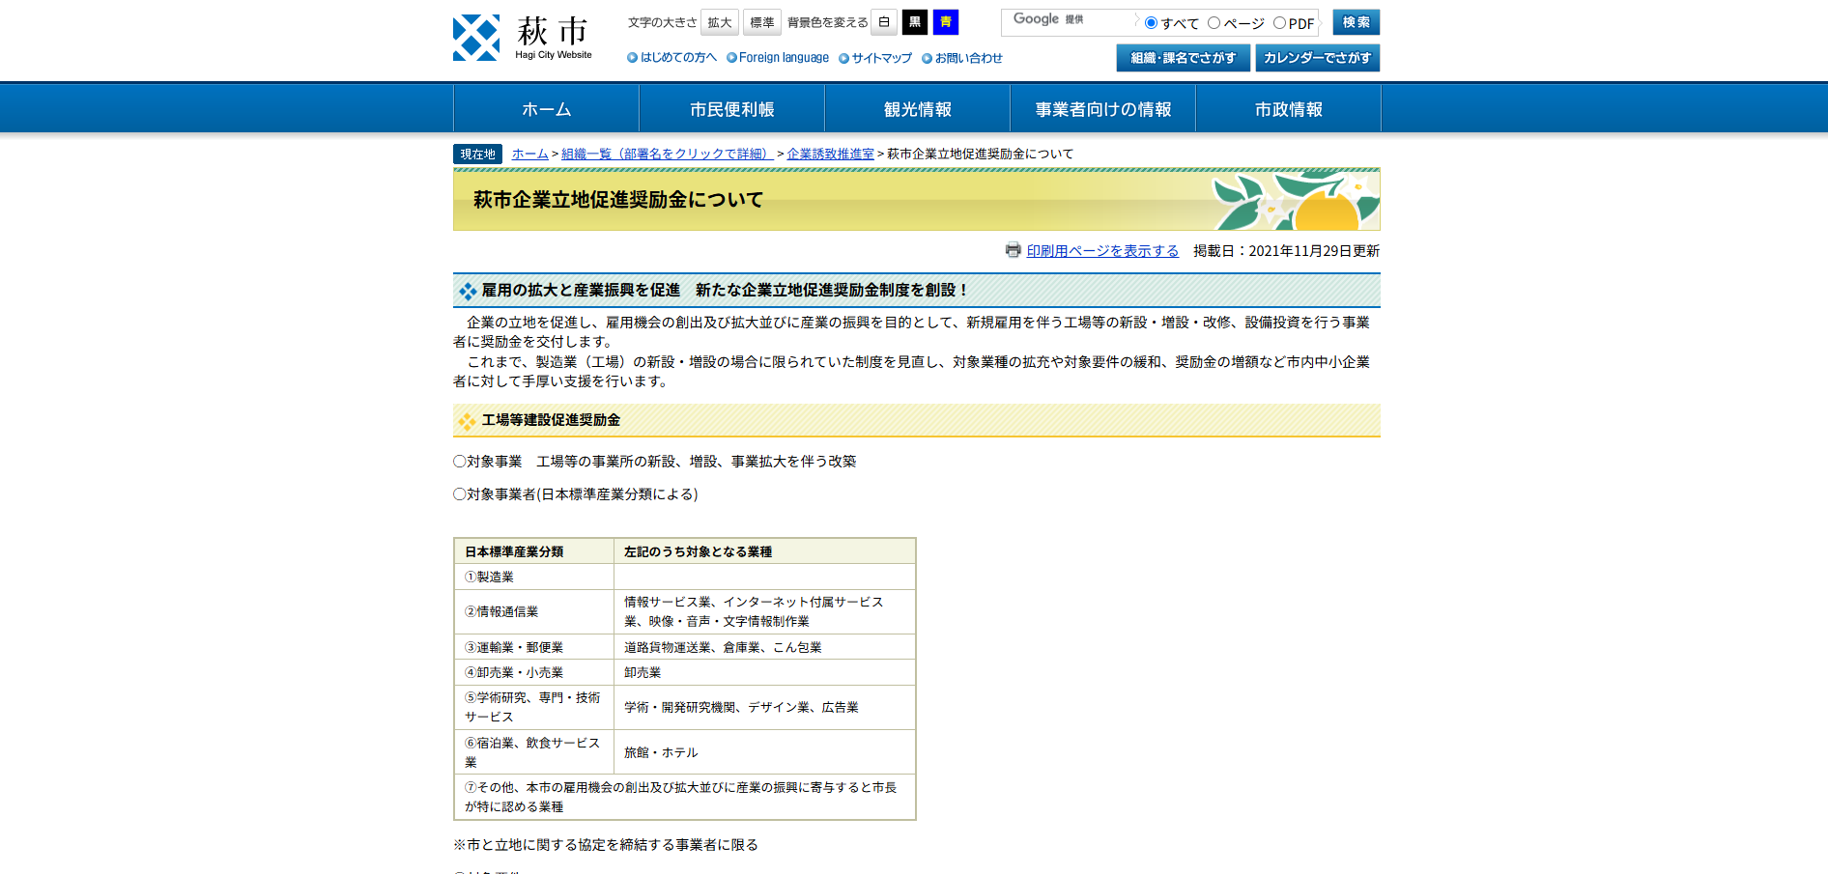Select blue background color swatch 青
The image size is (1828, 874).
(x=946, y=22)
